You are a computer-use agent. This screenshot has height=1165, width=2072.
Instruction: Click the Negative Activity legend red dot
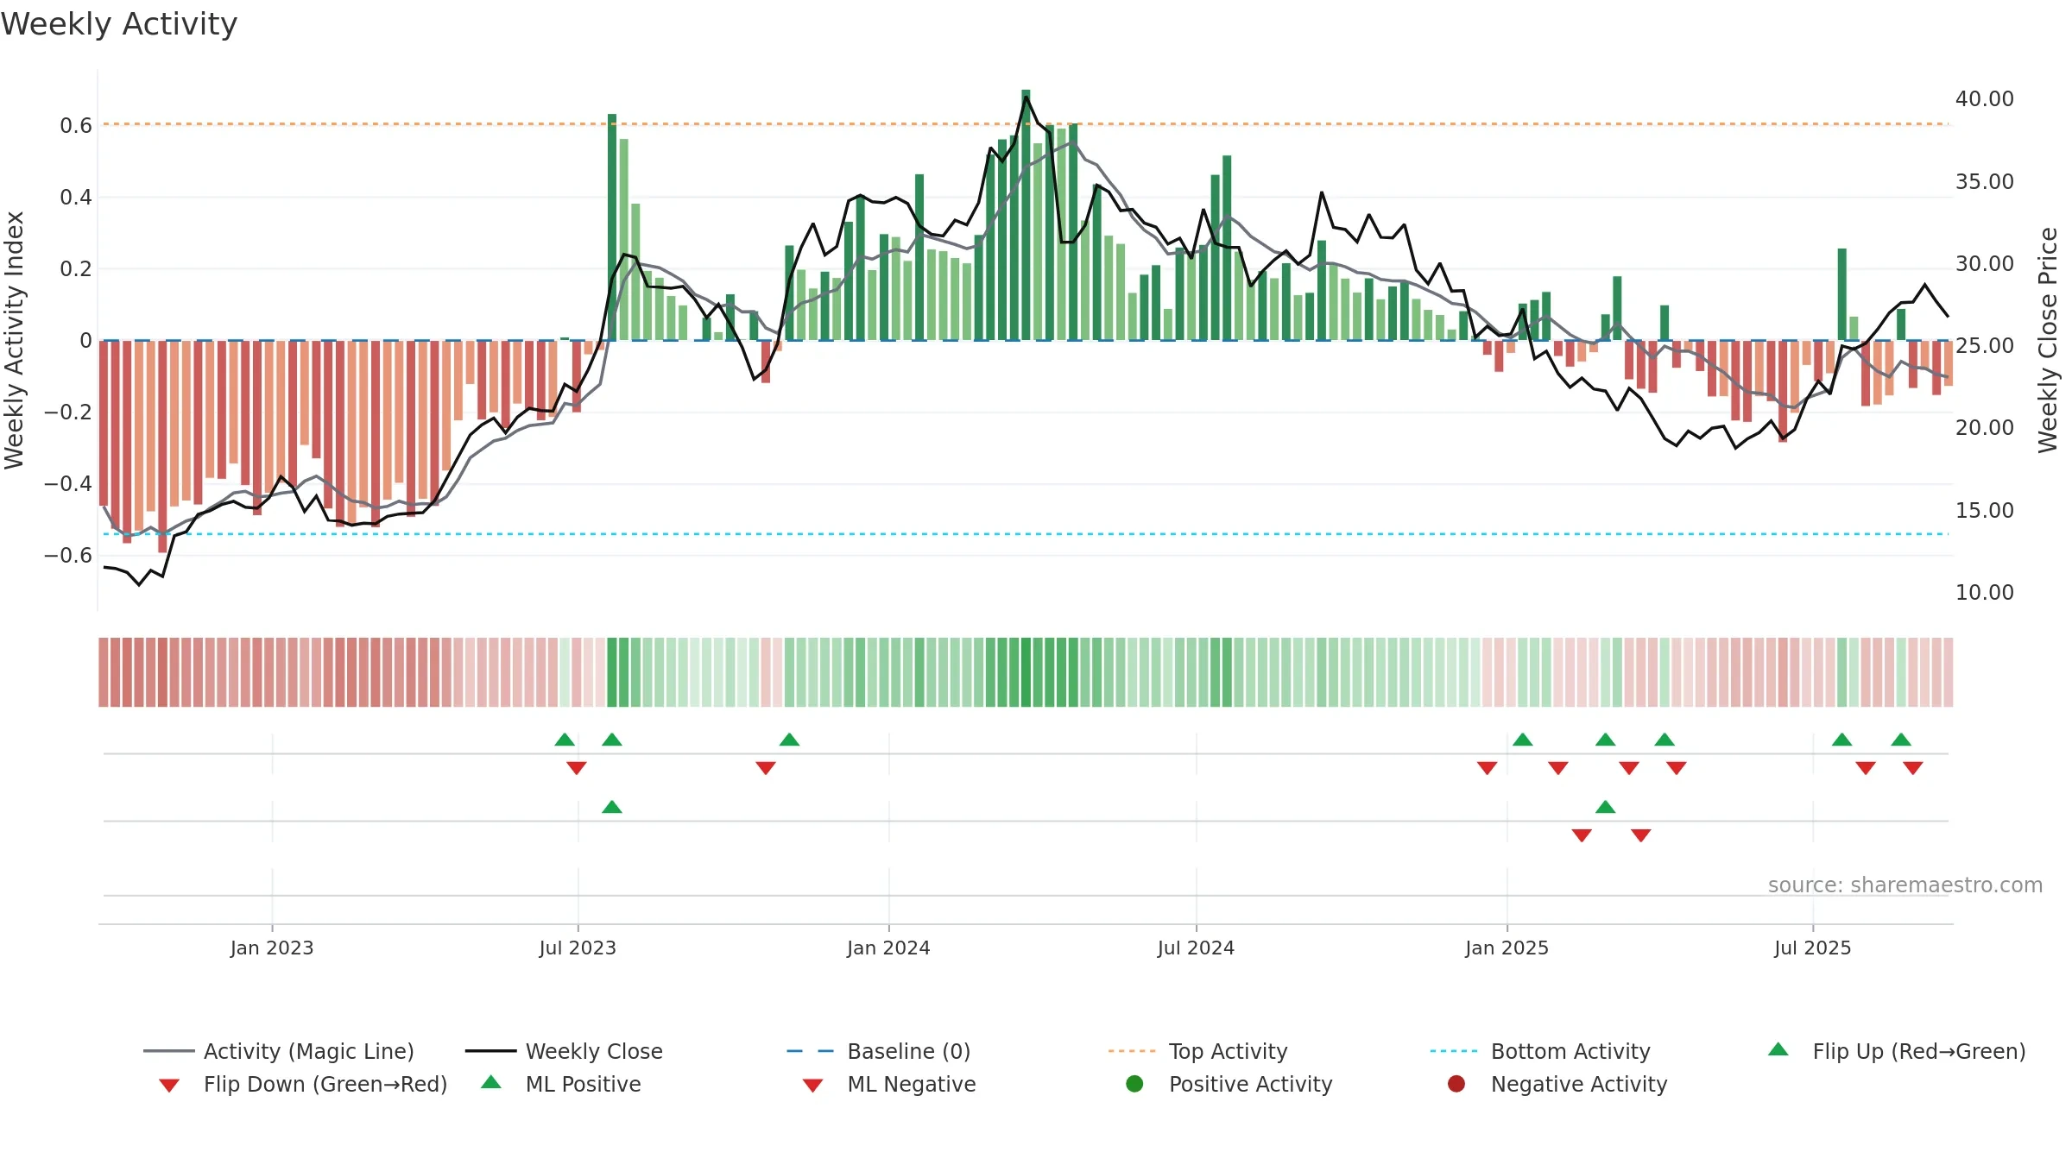point(1456,1083)
